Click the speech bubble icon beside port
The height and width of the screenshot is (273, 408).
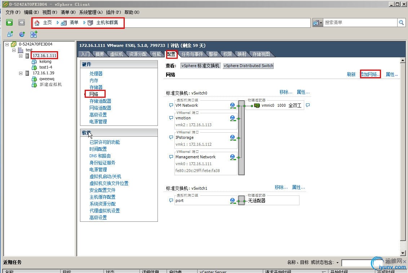[x=171, y=201]
